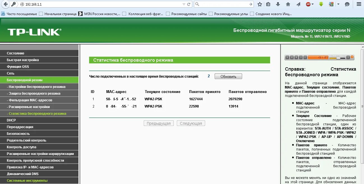The image size is (364, 184).
Task: Open the 'Динамический DNS' menu item
Action: [x=39, y=174]
